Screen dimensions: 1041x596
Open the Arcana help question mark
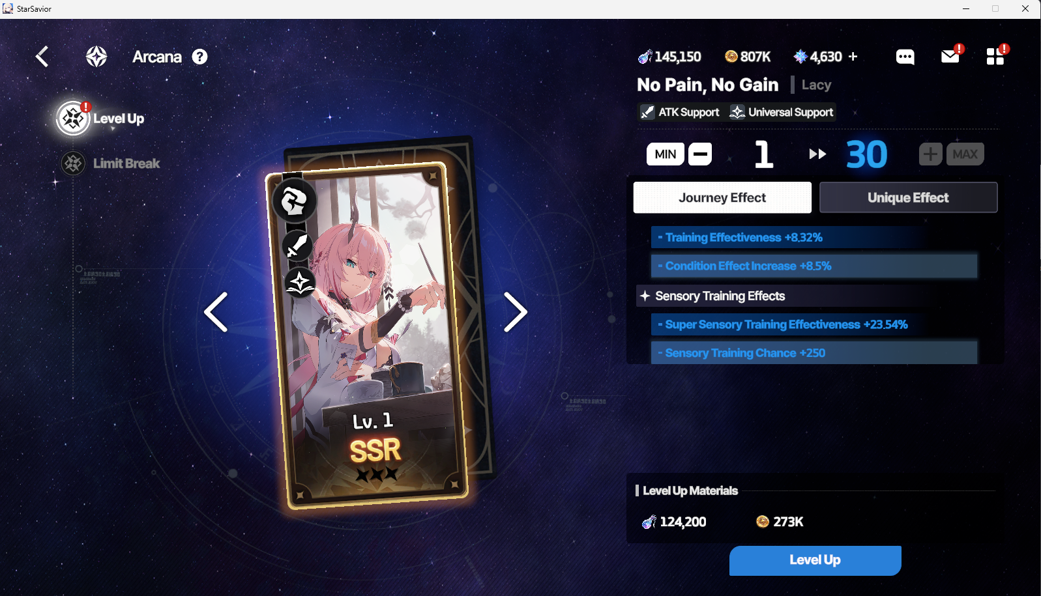click(200, 57)
